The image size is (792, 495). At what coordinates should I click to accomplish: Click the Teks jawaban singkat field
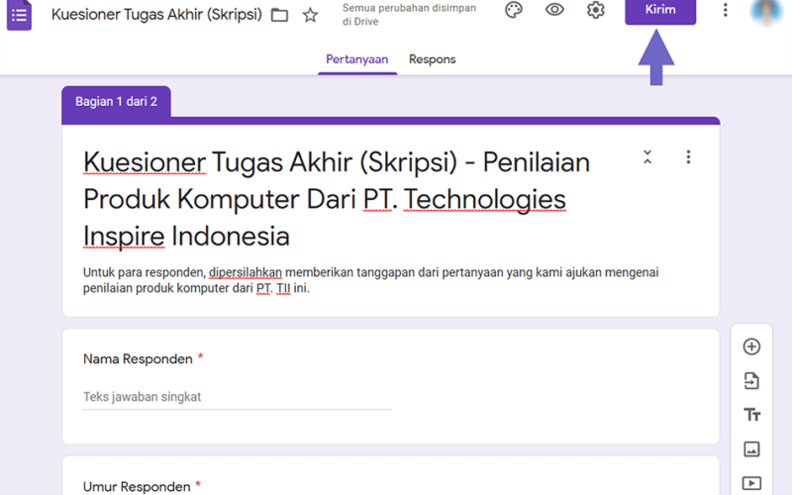237,397
